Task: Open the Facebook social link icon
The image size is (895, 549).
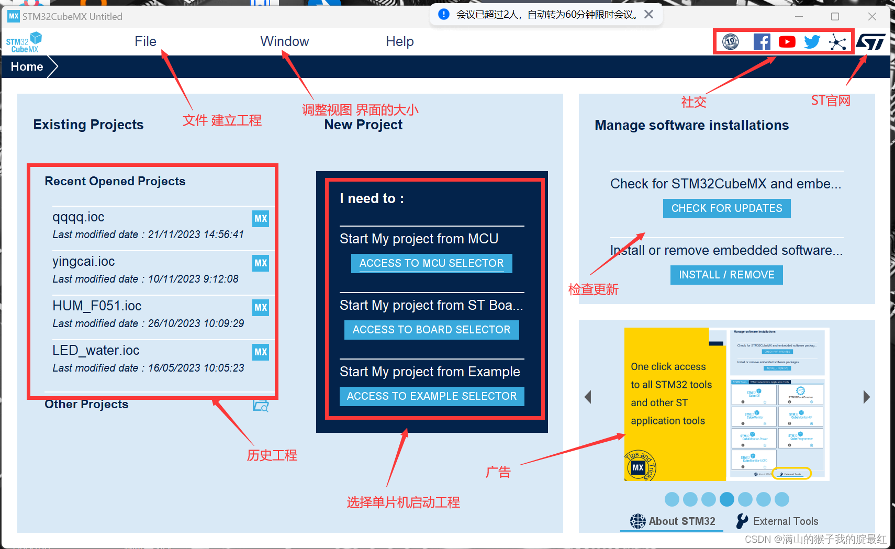Action: (x=762, y=41)
